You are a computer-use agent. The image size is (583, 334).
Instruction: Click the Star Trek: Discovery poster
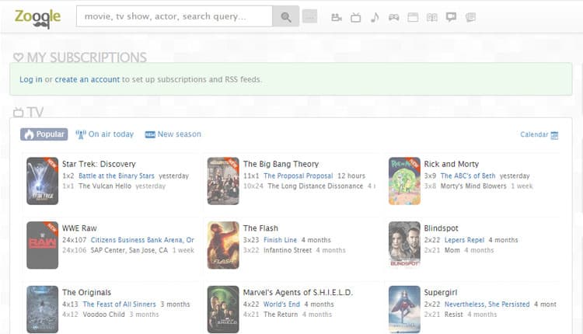click(43, 181)
